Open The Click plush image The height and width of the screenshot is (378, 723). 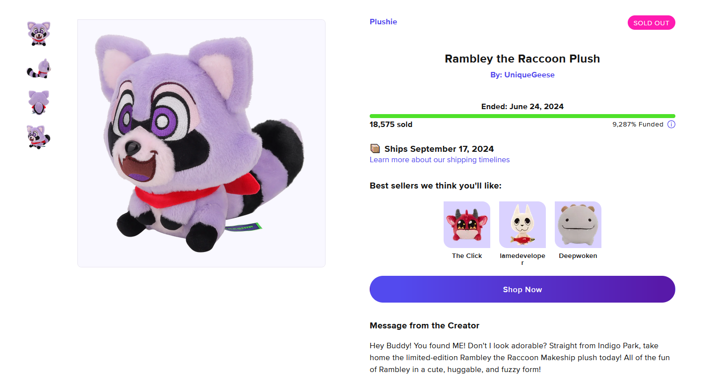tap(467, 225)
